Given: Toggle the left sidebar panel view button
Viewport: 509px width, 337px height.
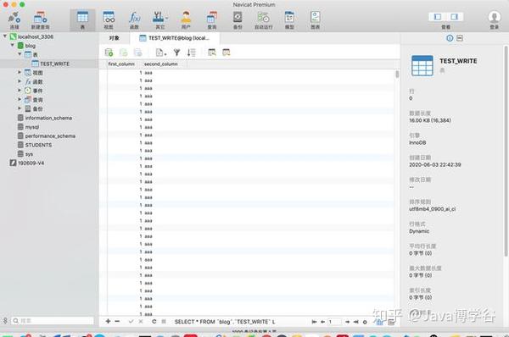Looking at the screenshot, I should coord(437,17).
